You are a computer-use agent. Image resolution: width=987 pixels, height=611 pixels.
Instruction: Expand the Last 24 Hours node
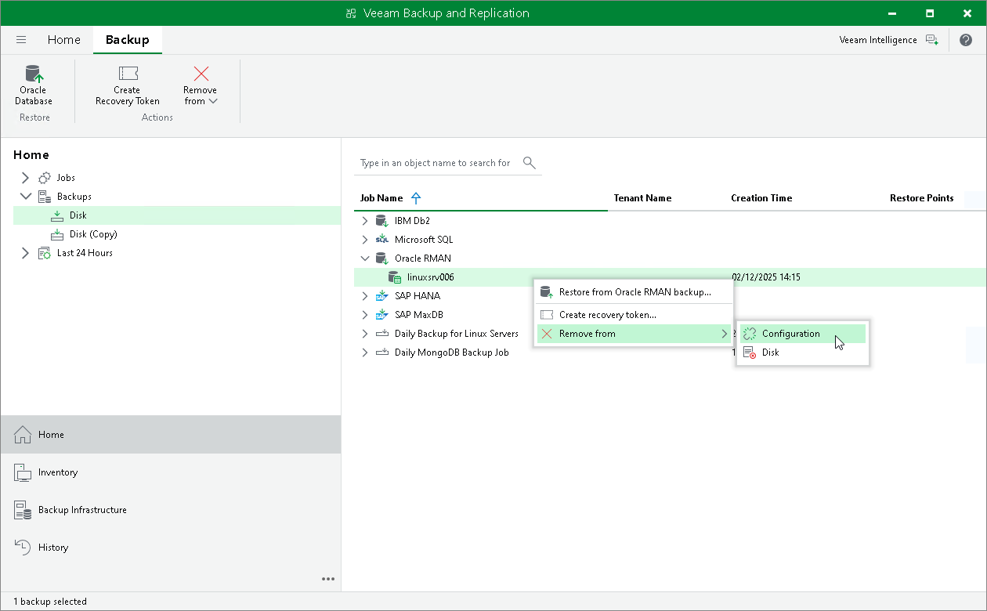[25, 253]
